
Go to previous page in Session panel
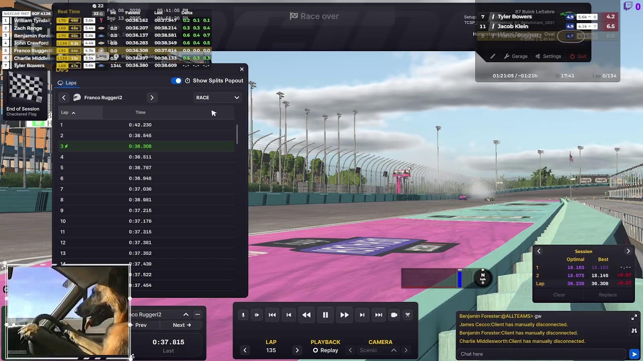539,252
